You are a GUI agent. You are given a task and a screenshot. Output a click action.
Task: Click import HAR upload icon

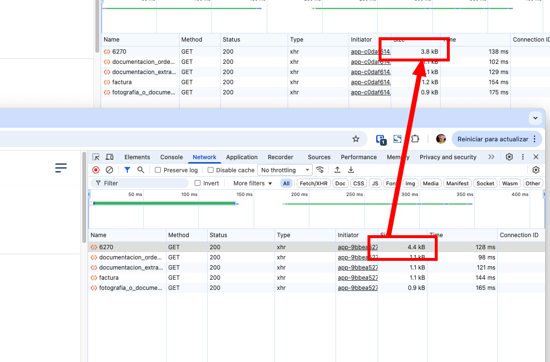coord(337,170)
